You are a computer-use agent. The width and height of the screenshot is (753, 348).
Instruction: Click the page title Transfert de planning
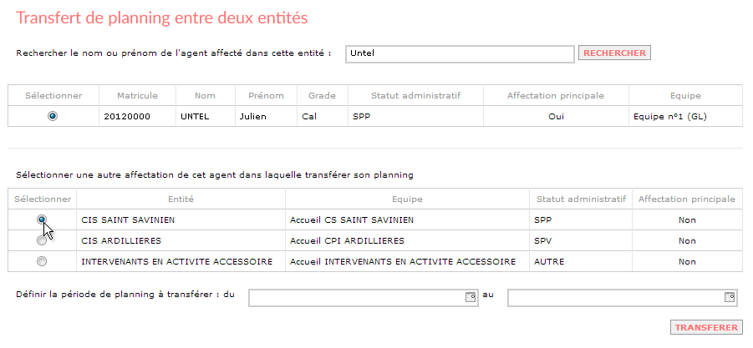(x=162, y=18)
